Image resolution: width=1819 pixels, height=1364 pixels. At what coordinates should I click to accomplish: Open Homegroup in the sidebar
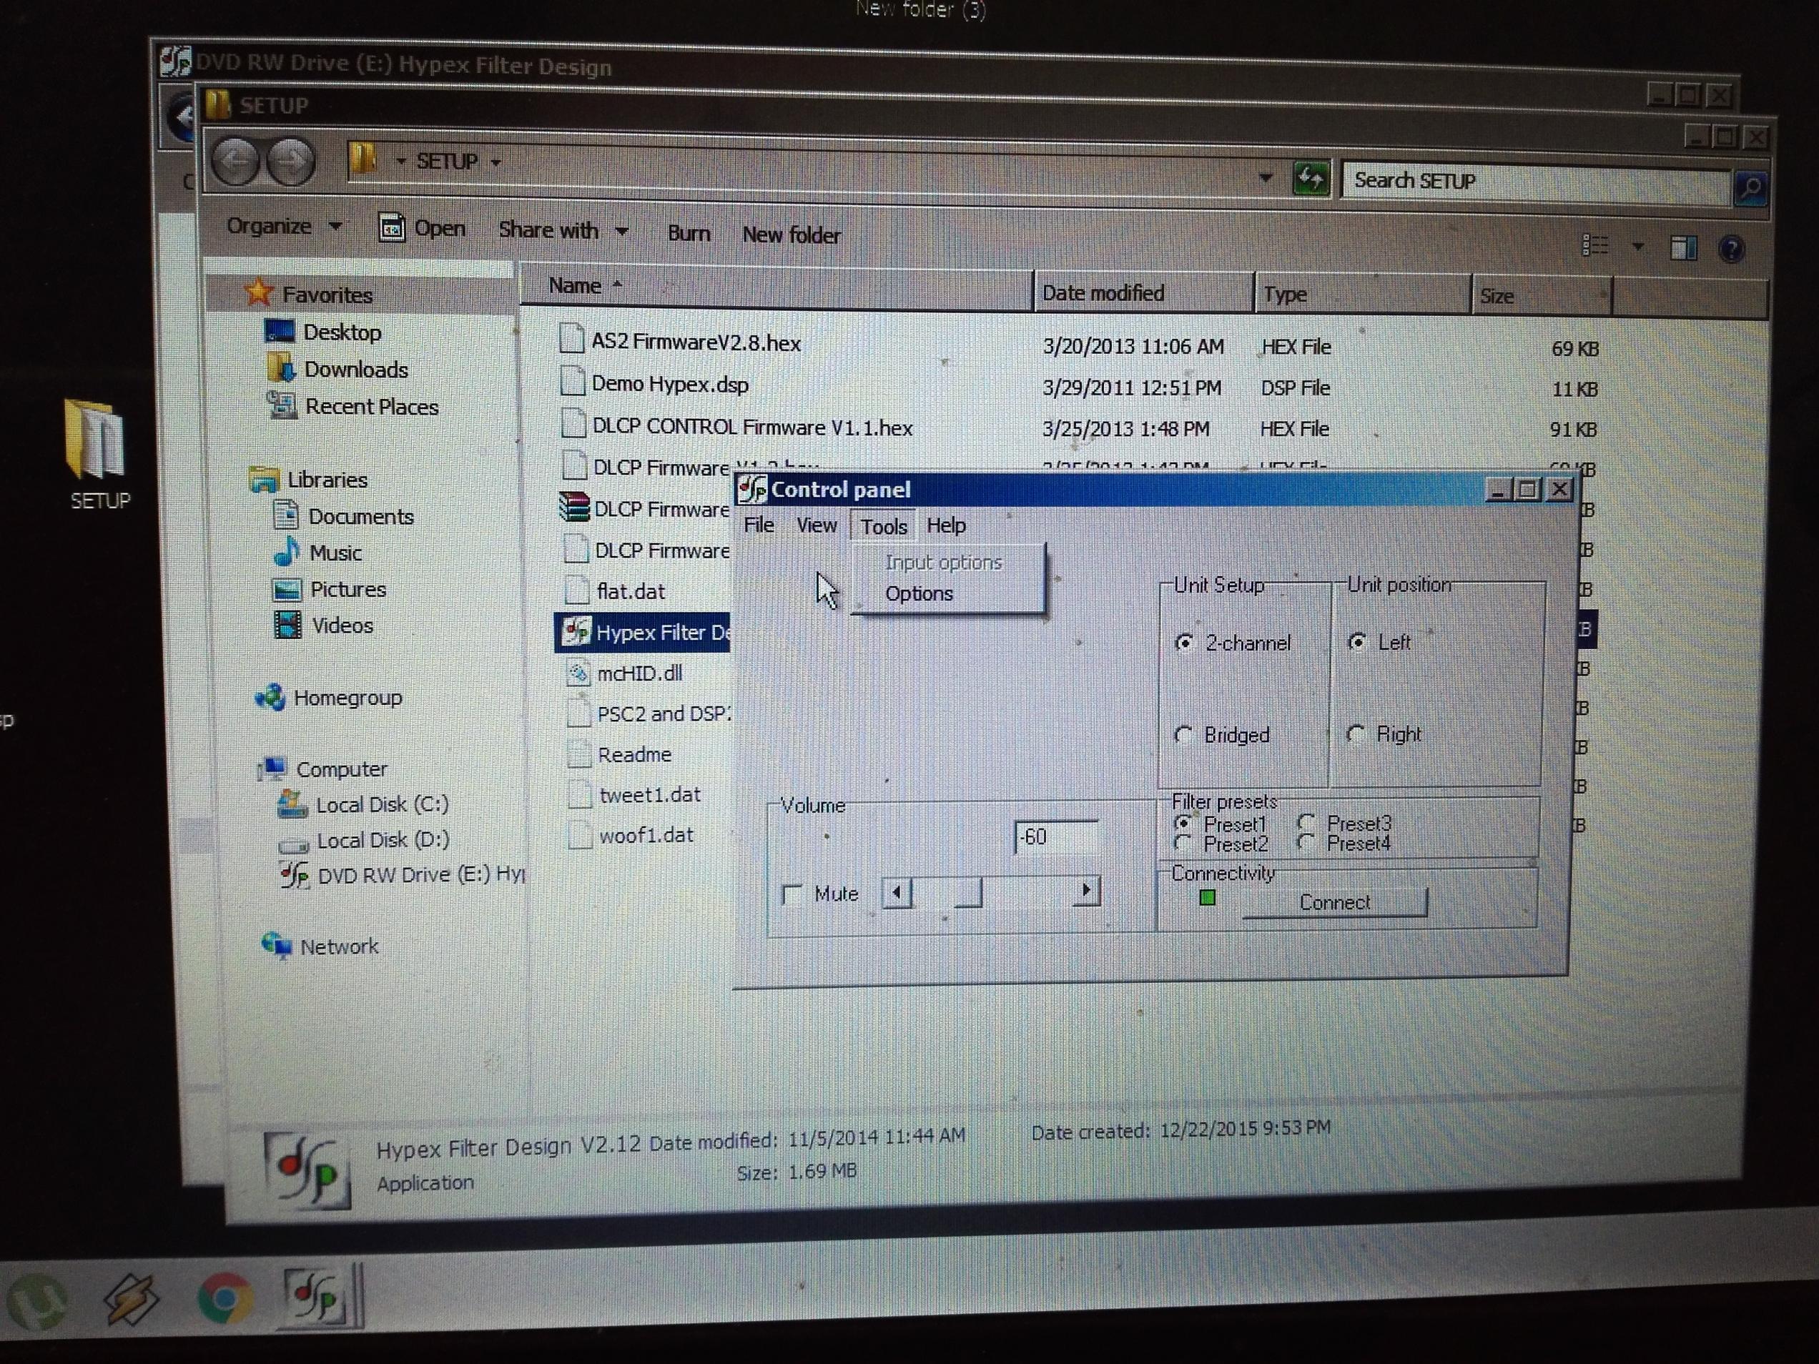click(x=328, y=698)
